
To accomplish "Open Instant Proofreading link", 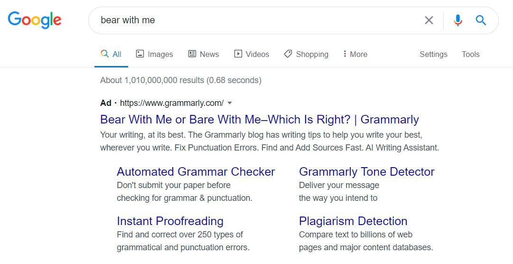I will 170,221.
